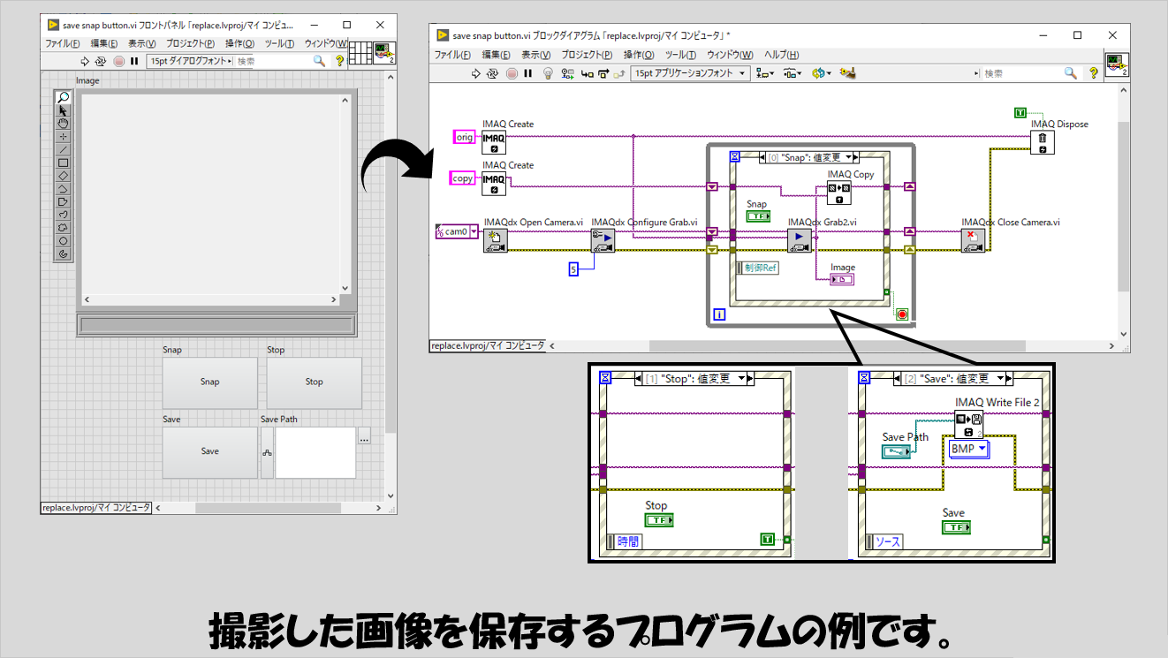The width and height of the screenshot is (1168, 658).
Task: Select the Oval ROI tool
Action: point(63,240)
